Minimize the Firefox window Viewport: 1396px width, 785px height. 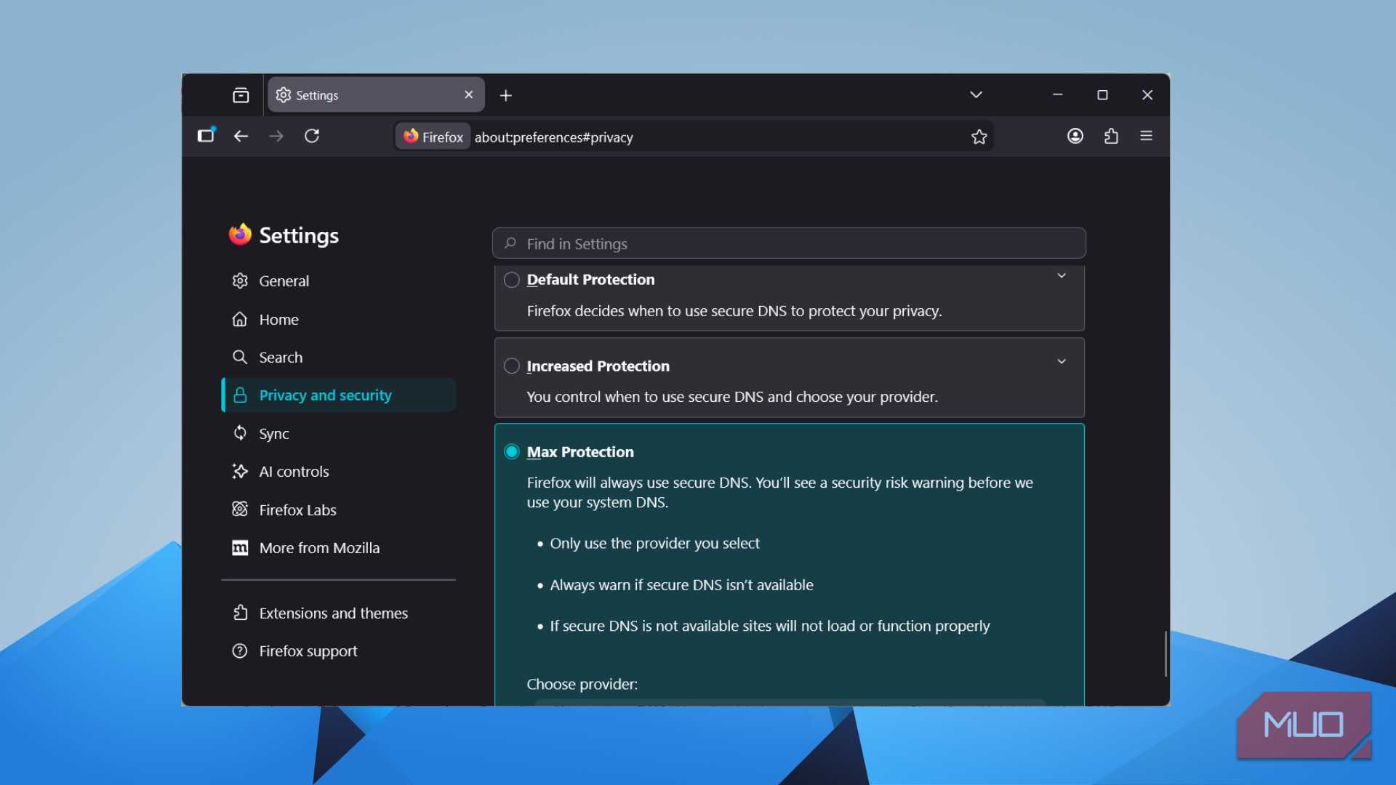1057,94
